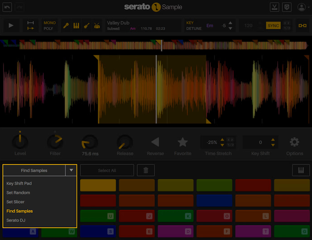Increase Time Stretch with up arrow
The width and height of the screenshot is (312, 240).
click(x=222, y=139)
